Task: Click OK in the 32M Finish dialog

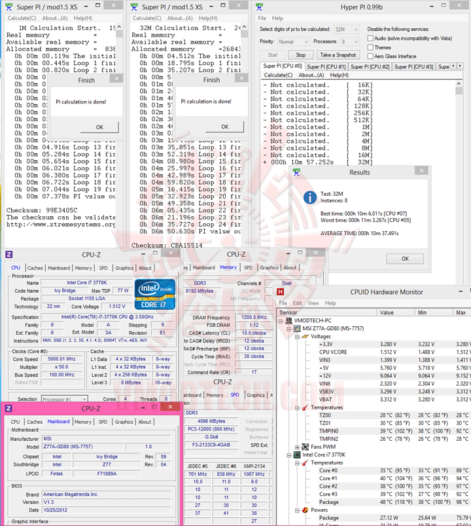Action: point(225,127)
